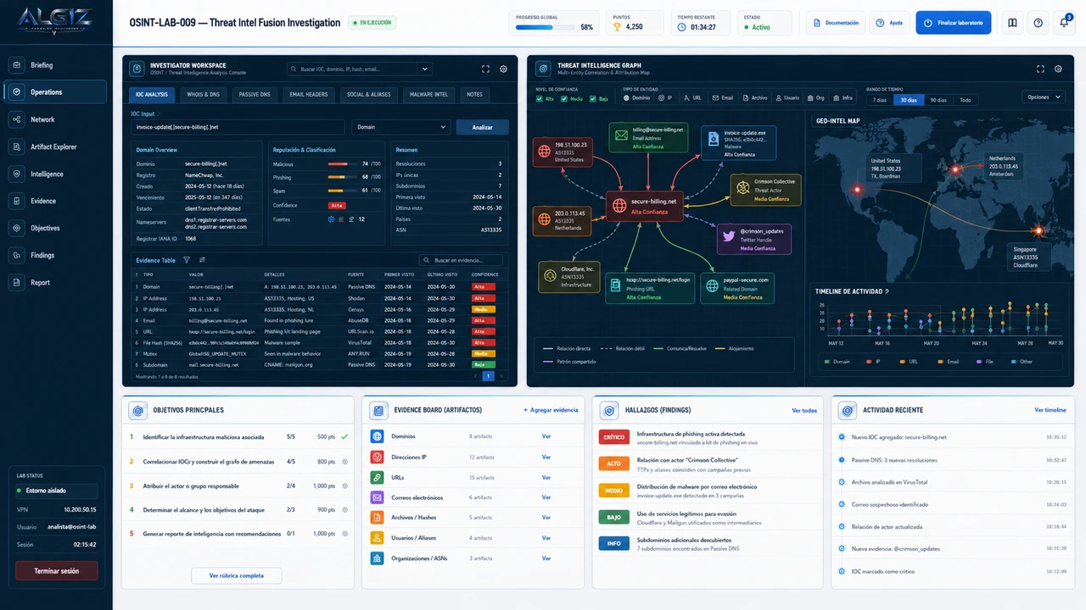
Task: Expand Timeline de Actividad arrow
Action: pyautogui.click(x=887, y=291)
